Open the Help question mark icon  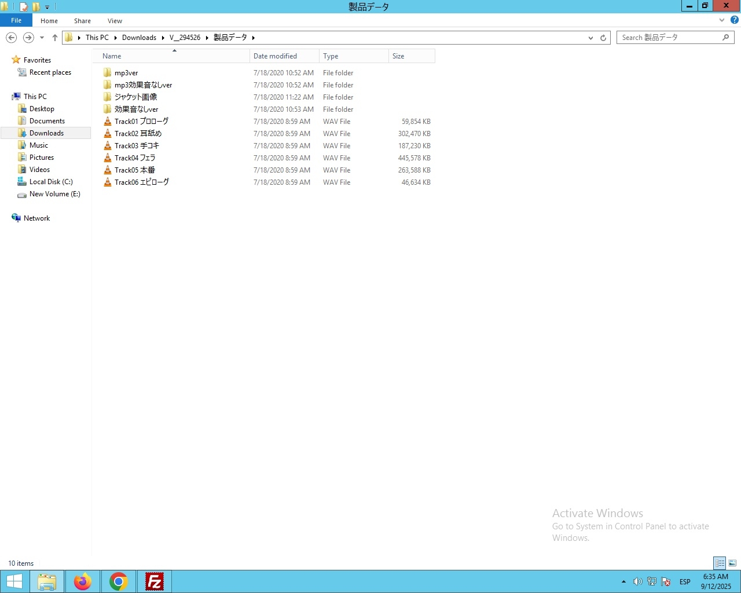[735, 20]
